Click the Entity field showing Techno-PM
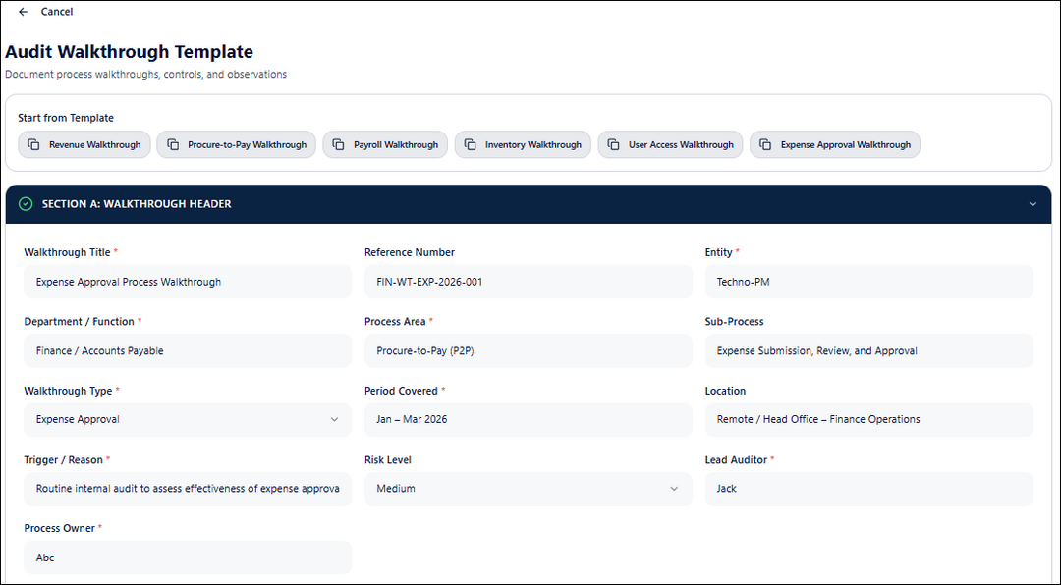Image resolution: width=1061 pixels, height=585 pixels. click(868, 282)
